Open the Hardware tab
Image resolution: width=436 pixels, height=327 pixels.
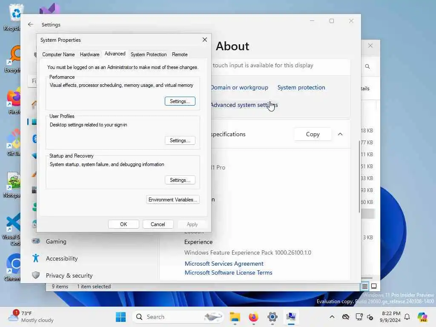pos(89,54)
